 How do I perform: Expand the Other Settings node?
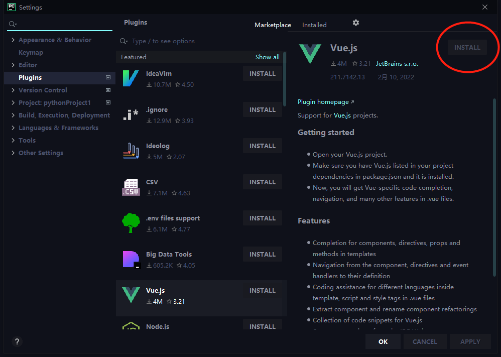coord(13,153)
